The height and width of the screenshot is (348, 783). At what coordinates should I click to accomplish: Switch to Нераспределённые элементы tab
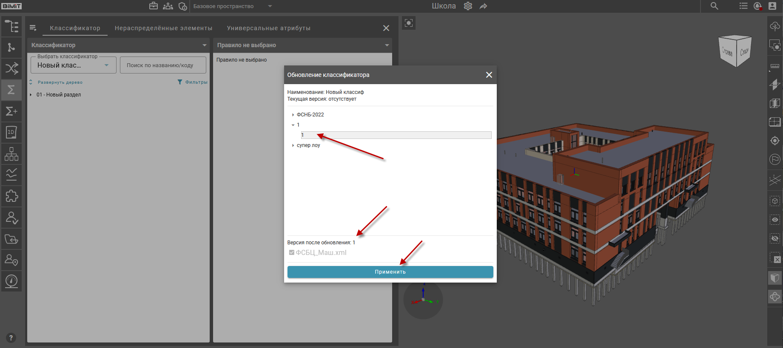163,28
